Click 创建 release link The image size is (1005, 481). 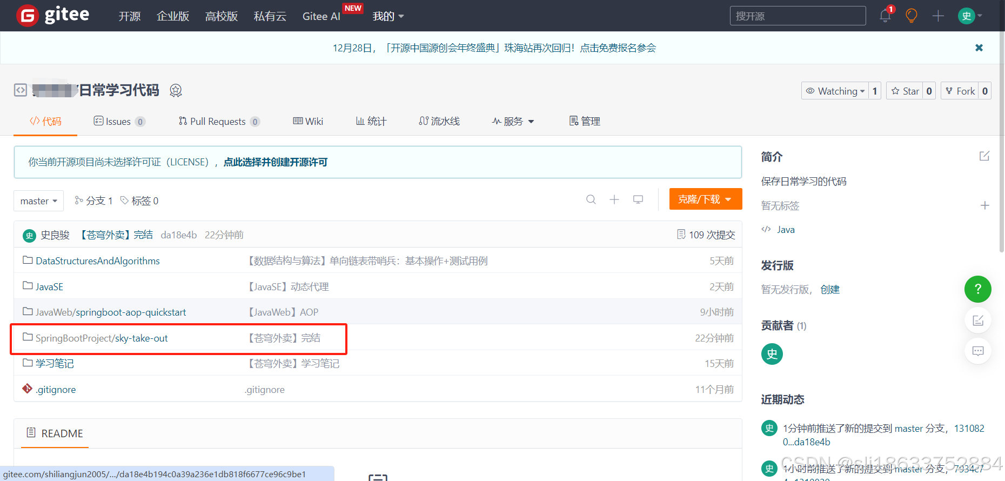830,290
